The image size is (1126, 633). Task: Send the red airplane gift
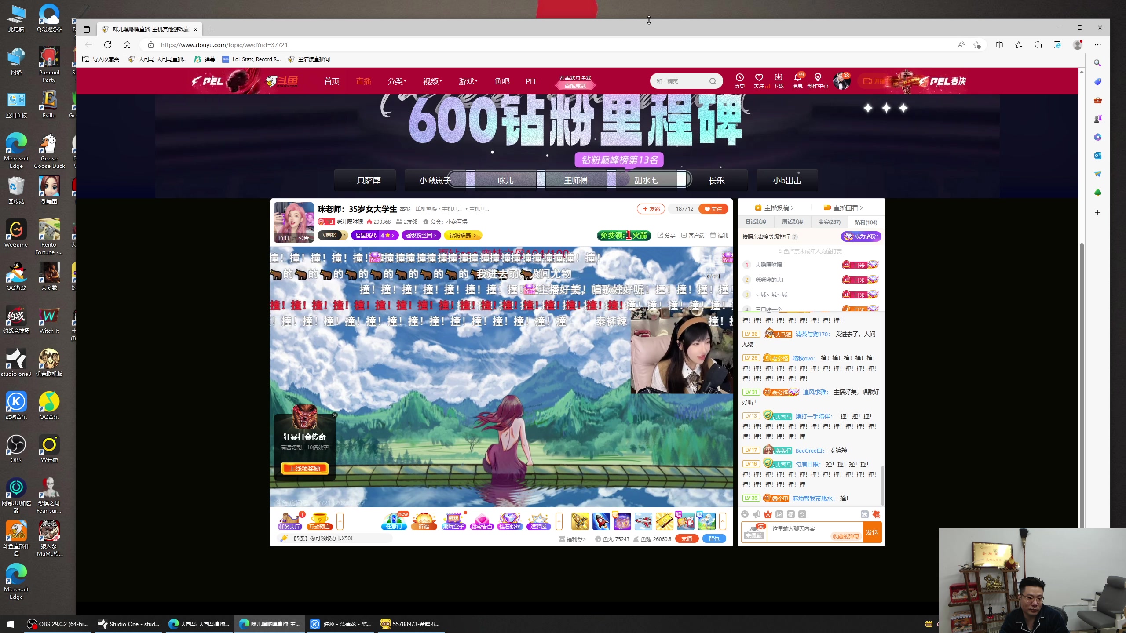(643, 521)
